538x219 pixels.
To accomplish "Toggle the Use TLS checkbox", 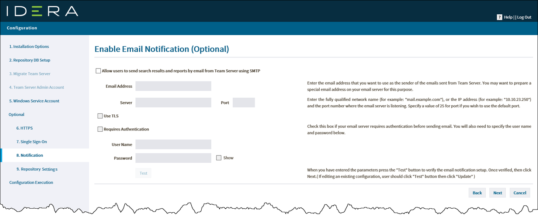I will coord(100,116).
